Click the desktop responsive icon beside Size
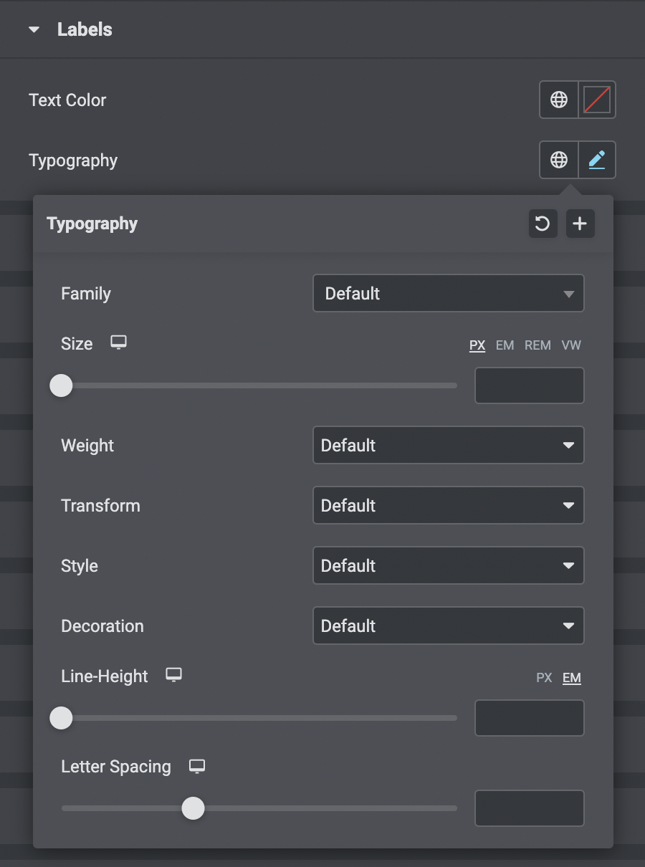Image resolution: width=645 pixels, height=867 pixels. point(118,343)
